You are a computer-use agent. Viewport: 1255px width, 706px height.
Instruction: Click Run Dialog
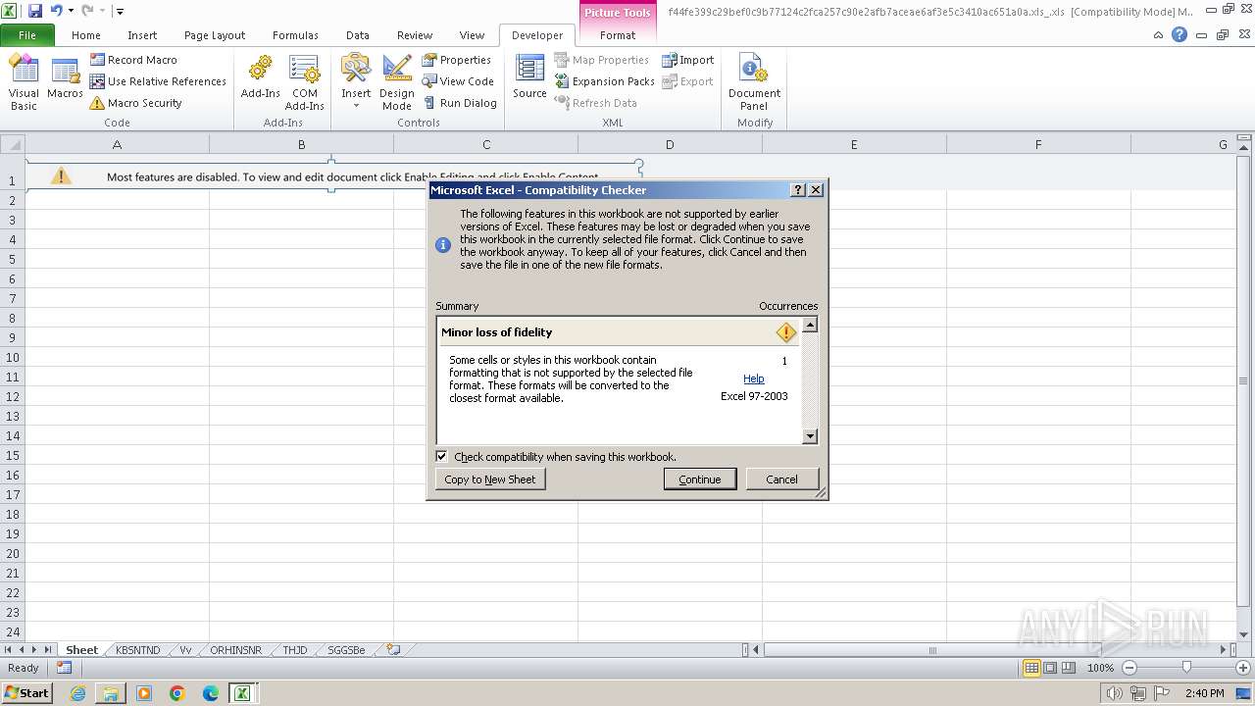pyautogui.click(x=460, y=103)
